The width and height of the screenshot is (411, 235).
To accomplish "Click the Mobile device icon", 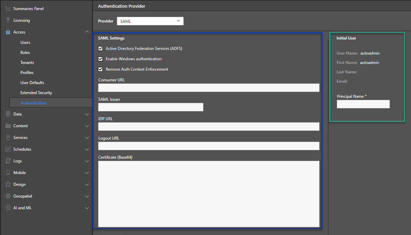I will point(7,172).
